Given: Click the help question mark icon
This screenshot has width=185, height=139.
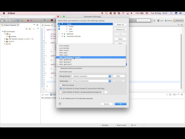Looking at the screenshot, I should [60, 104].
